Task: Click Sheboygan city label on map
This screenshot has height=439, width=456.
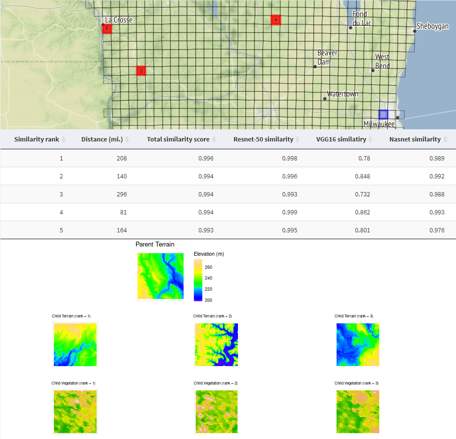Action: pos(432,26)
